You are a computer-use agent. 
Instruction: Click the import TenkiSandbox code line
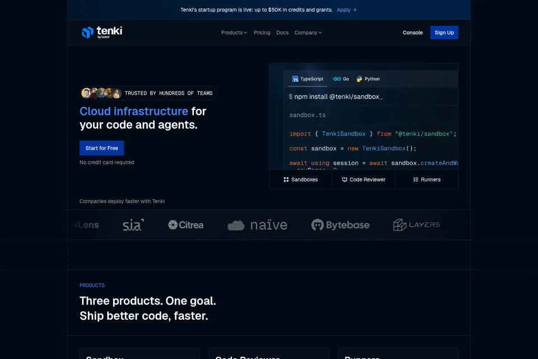tap(373, 134)
